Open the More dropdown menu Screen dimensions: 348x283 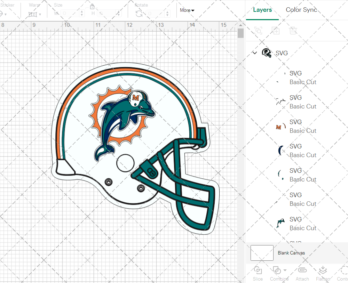[x=187, y=10]
